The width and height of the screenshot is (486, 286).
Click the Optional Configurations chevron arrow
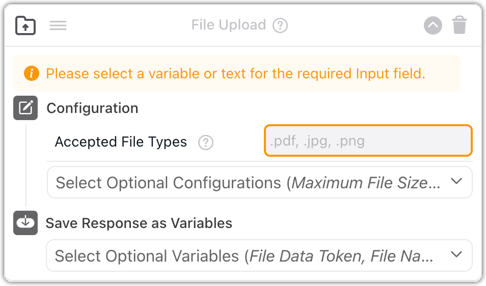pos(456,181)
